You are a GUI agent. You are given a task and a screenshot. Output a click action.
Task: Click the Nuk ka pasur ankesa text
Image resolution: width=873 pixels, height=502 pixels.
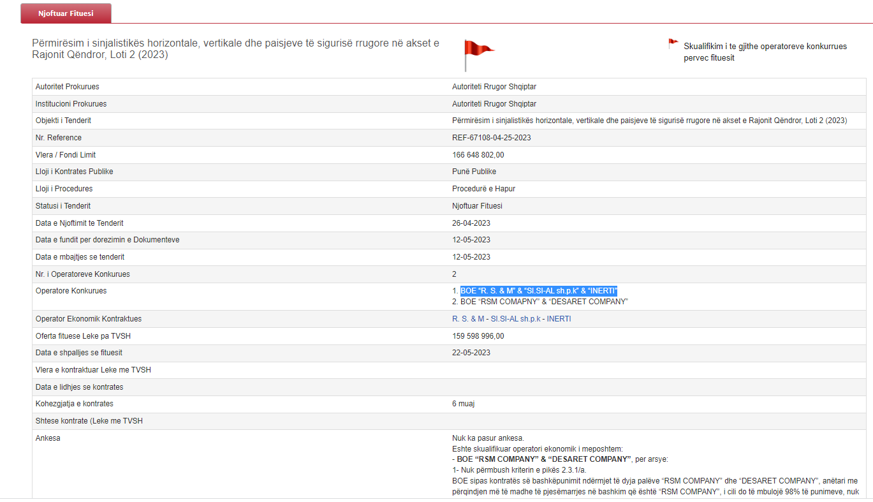point(488,438)
